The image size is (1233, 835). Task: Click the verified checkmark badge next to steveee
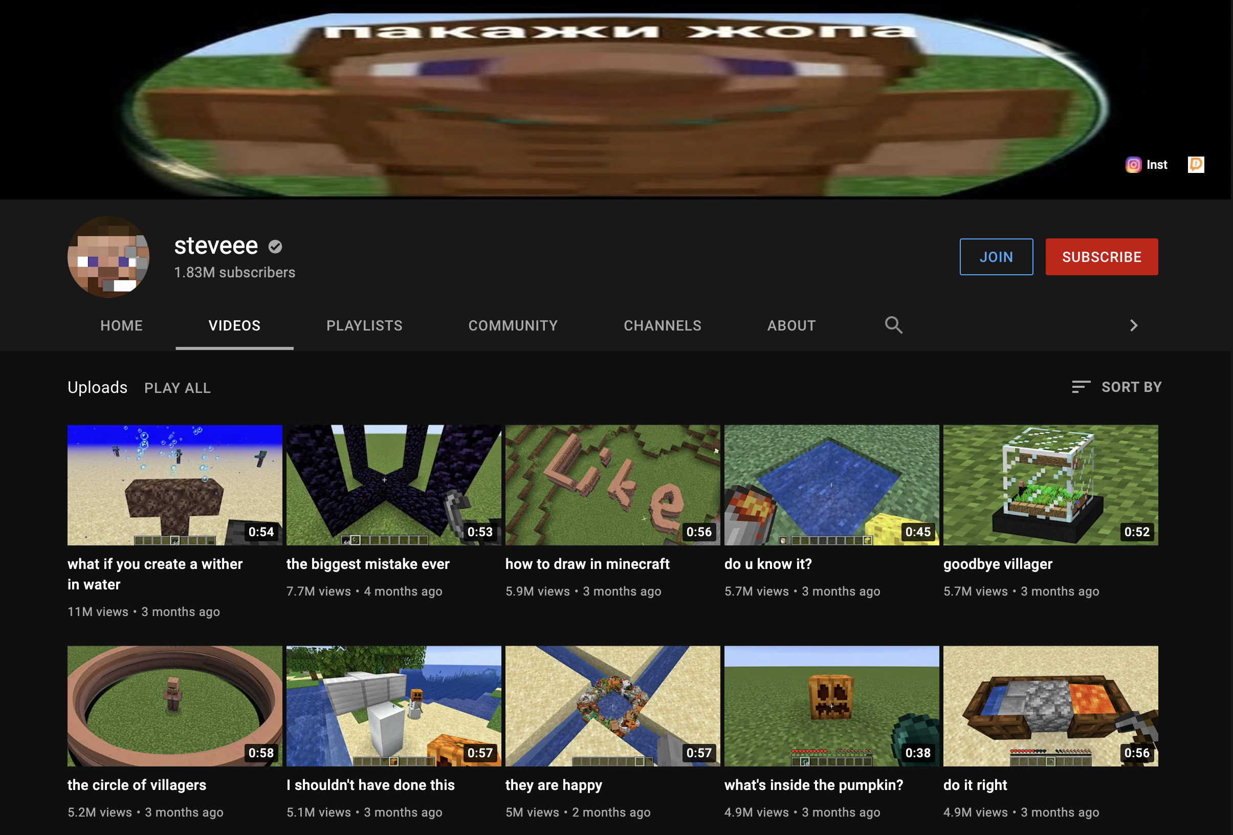pos(275,247)
